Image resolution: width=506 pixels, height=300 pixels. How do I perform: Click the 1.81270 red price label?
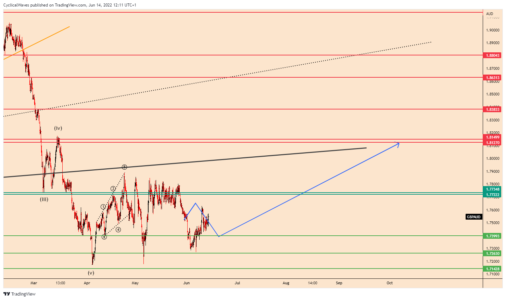point(492,143)
